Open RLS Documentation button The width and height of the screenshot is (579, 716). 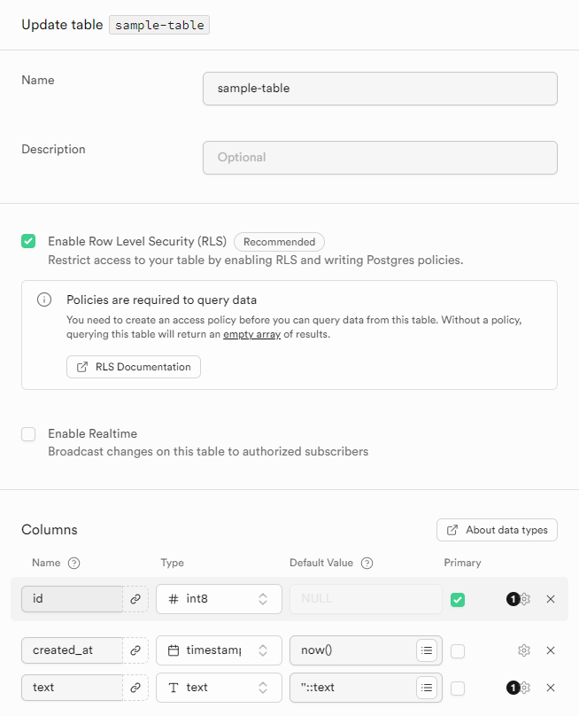pyautogui.click(x=134, y=367)
